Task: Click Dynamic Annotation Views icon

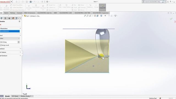Action: click(95, 16)
